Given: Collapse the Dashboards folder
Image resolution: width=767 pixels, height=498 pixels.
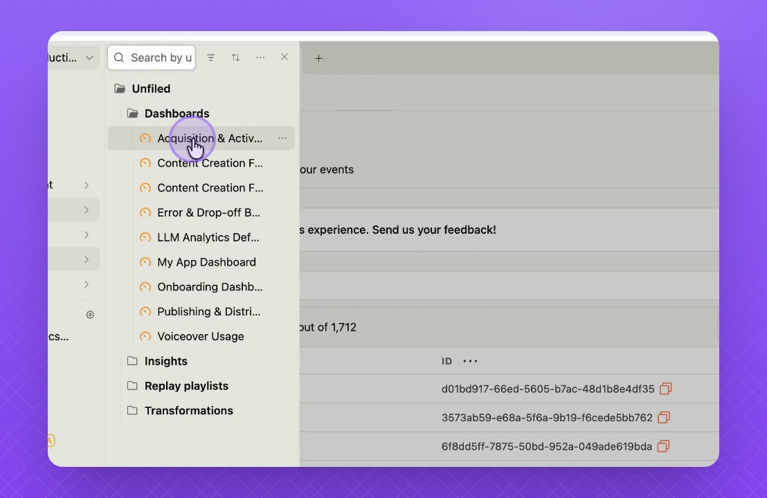Looking at the screenshot, I should [177, 113].
